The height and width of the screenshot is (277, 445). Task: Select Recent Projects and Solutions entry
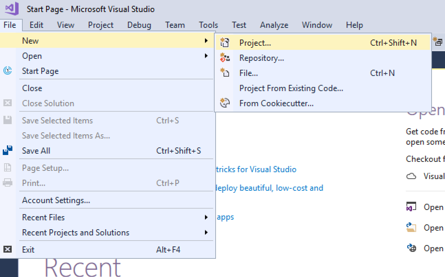[x=107, y=232]
